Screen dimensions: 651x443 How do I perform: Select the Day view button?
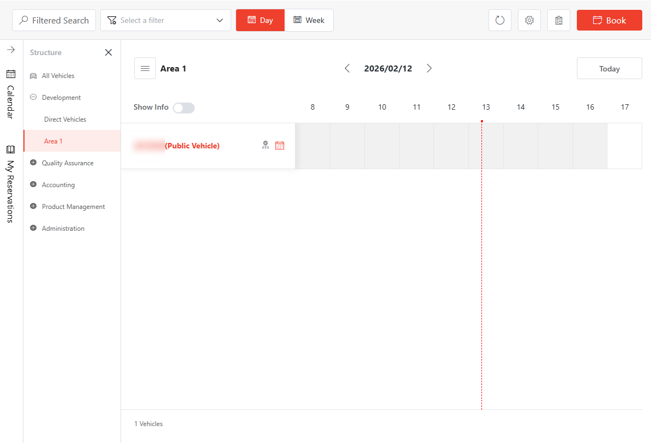tap(260, 20)
